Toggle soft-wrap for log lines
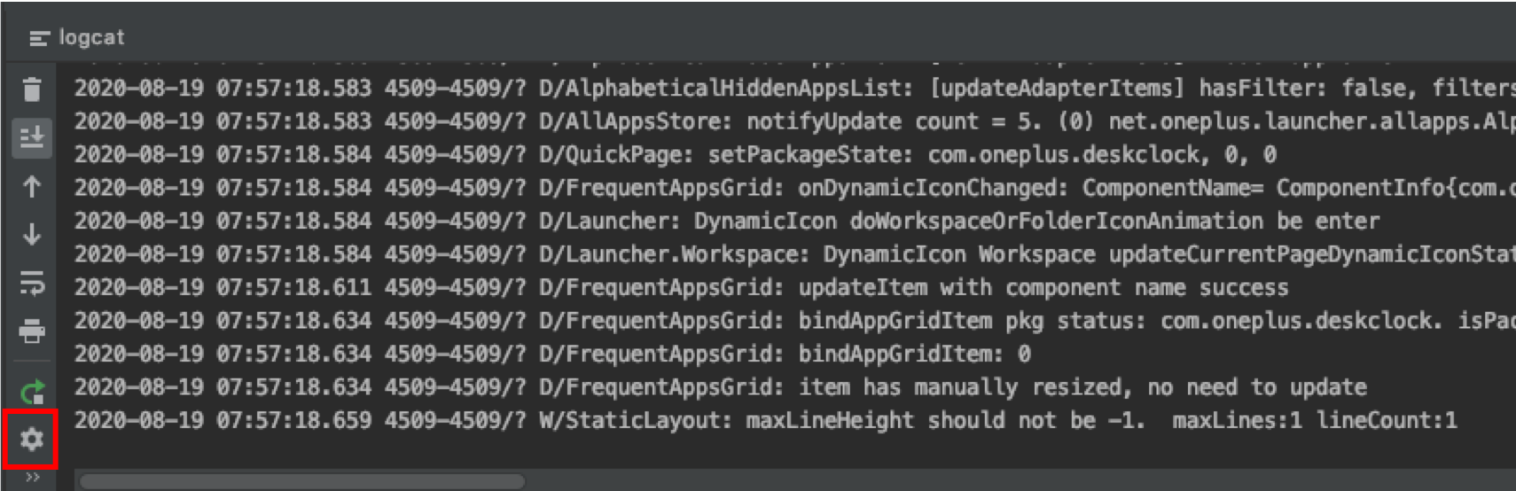Image resolution: width=1516 pixels, height=491 pixels. tap(32, 284)
